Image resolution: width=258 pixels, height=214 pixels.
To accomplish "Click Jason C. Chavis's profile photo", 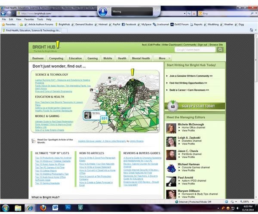I will pyautogui.click(x=171, y=155).
